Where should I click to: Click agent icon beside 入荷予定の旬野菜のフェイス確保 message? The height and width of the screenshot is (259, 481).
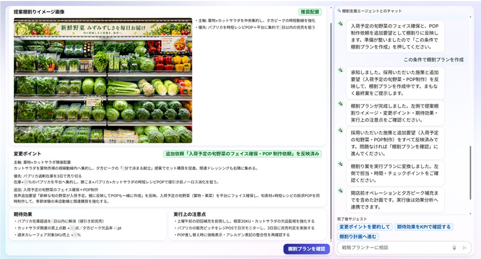pos(341,24)
